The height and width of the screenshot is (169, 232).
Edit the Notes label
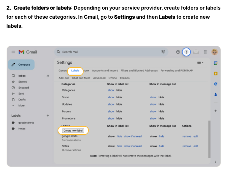[196, 146]
